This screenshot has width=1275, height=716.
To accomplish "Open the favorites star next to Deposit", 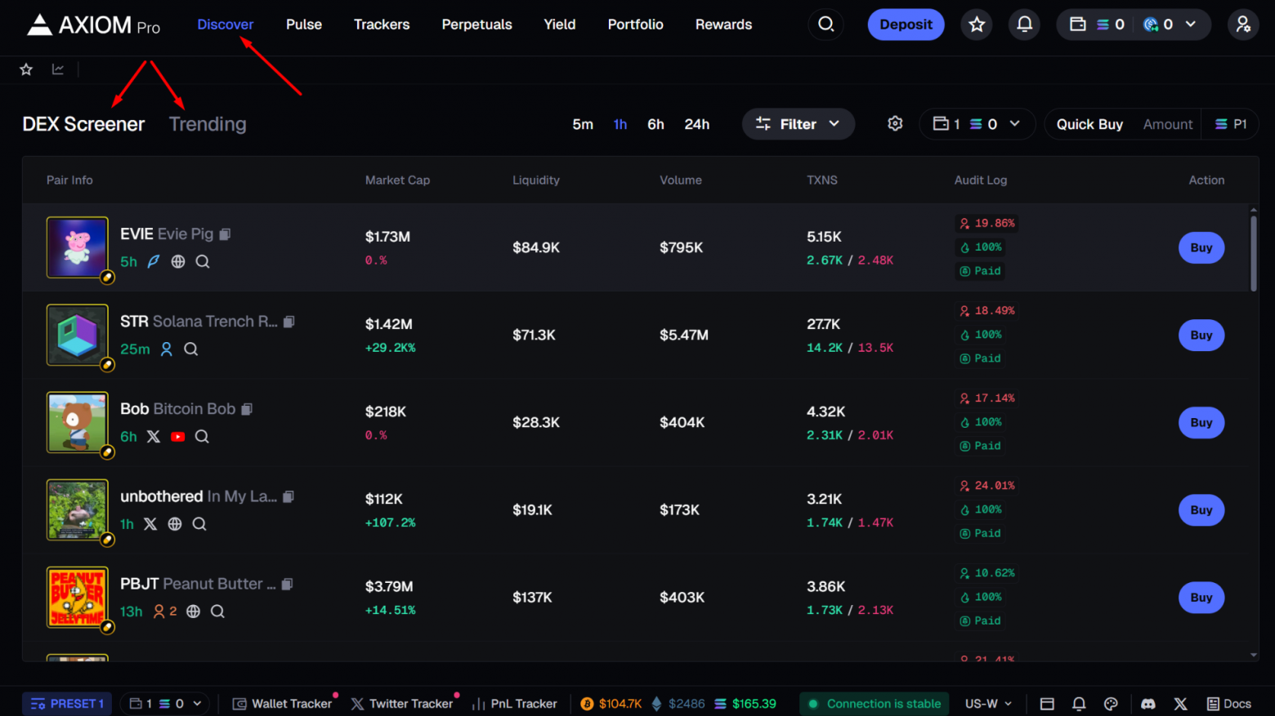I will coord(976,24).
